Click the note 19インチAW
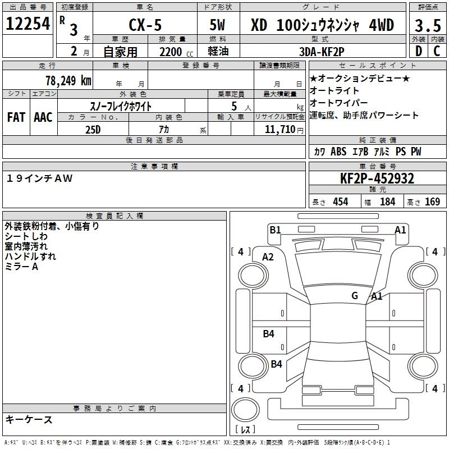Viewport: 449px width, 449px height. 39,178
